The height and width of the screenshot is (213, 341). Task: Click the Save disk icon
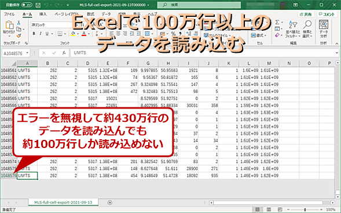(38, 5)
